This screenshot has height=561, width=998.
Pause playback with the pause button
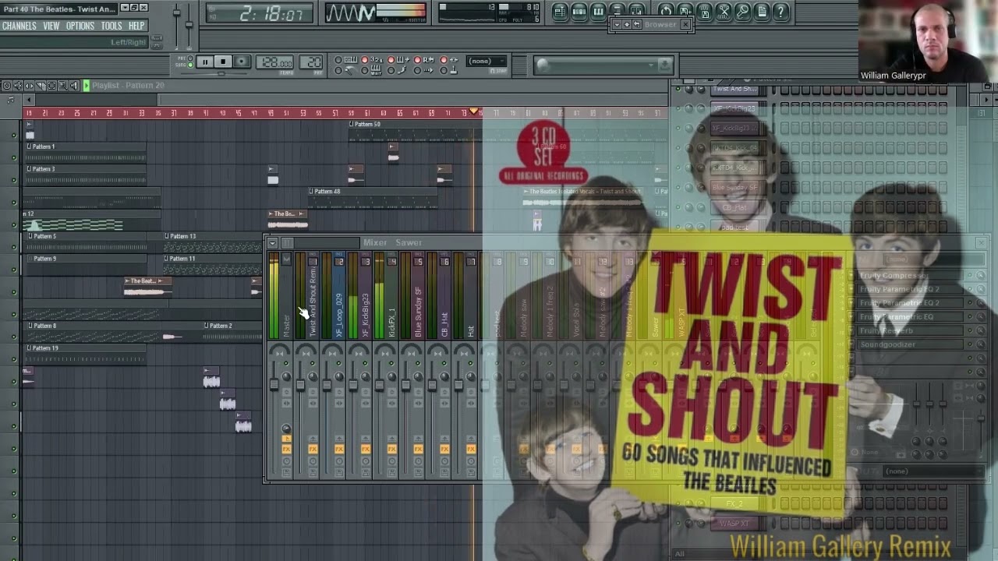(204, 62)
